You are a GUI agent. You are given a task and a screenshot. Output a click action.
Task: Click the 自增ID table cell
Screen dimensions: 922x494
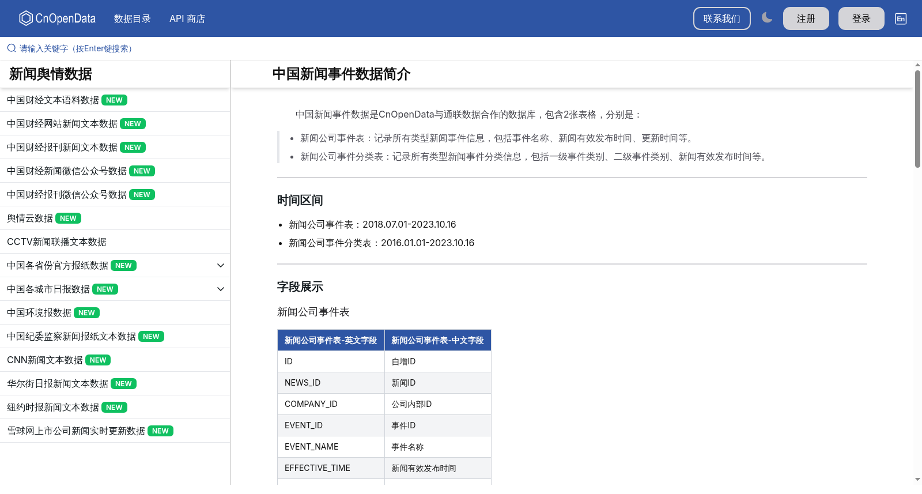click(438, 361)
